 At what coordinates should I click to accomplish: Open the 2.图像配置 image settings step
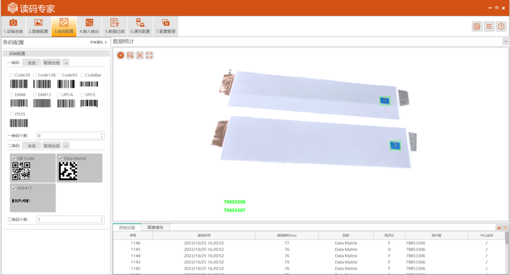[38, 26]
